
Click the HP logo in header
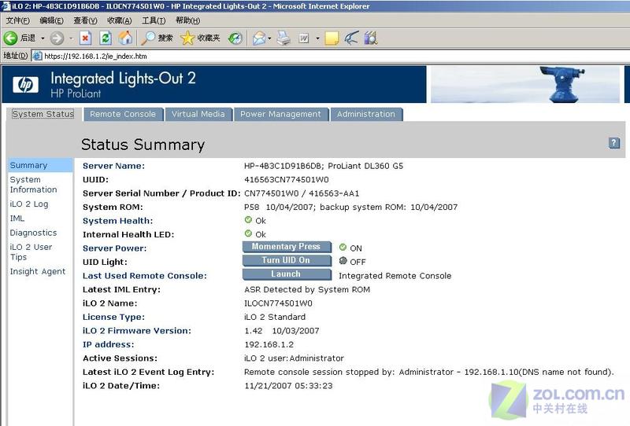[25, 84]
